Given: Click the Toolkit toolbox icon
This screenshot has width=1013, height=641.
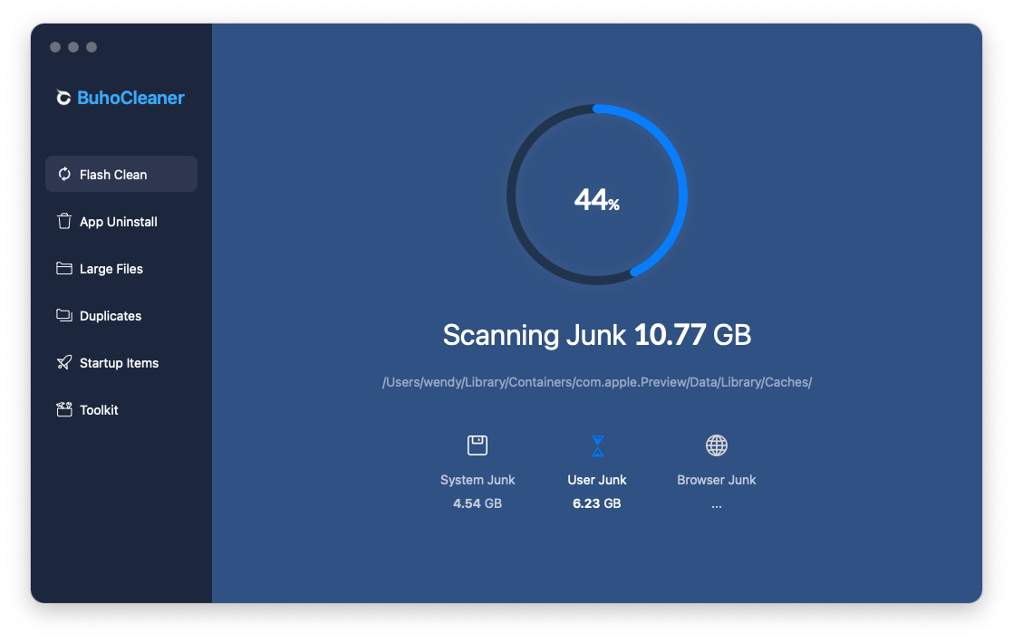Looking at the screenshot, I should click(64, 409).
